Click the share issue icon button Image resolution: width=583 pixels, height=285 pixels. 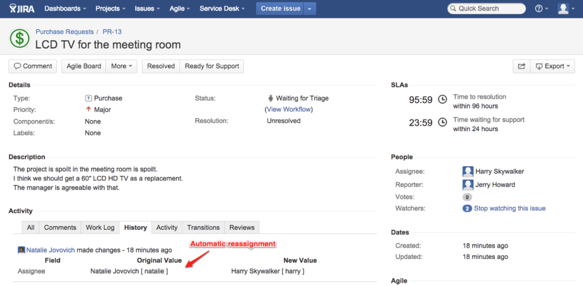click(521, 66)
